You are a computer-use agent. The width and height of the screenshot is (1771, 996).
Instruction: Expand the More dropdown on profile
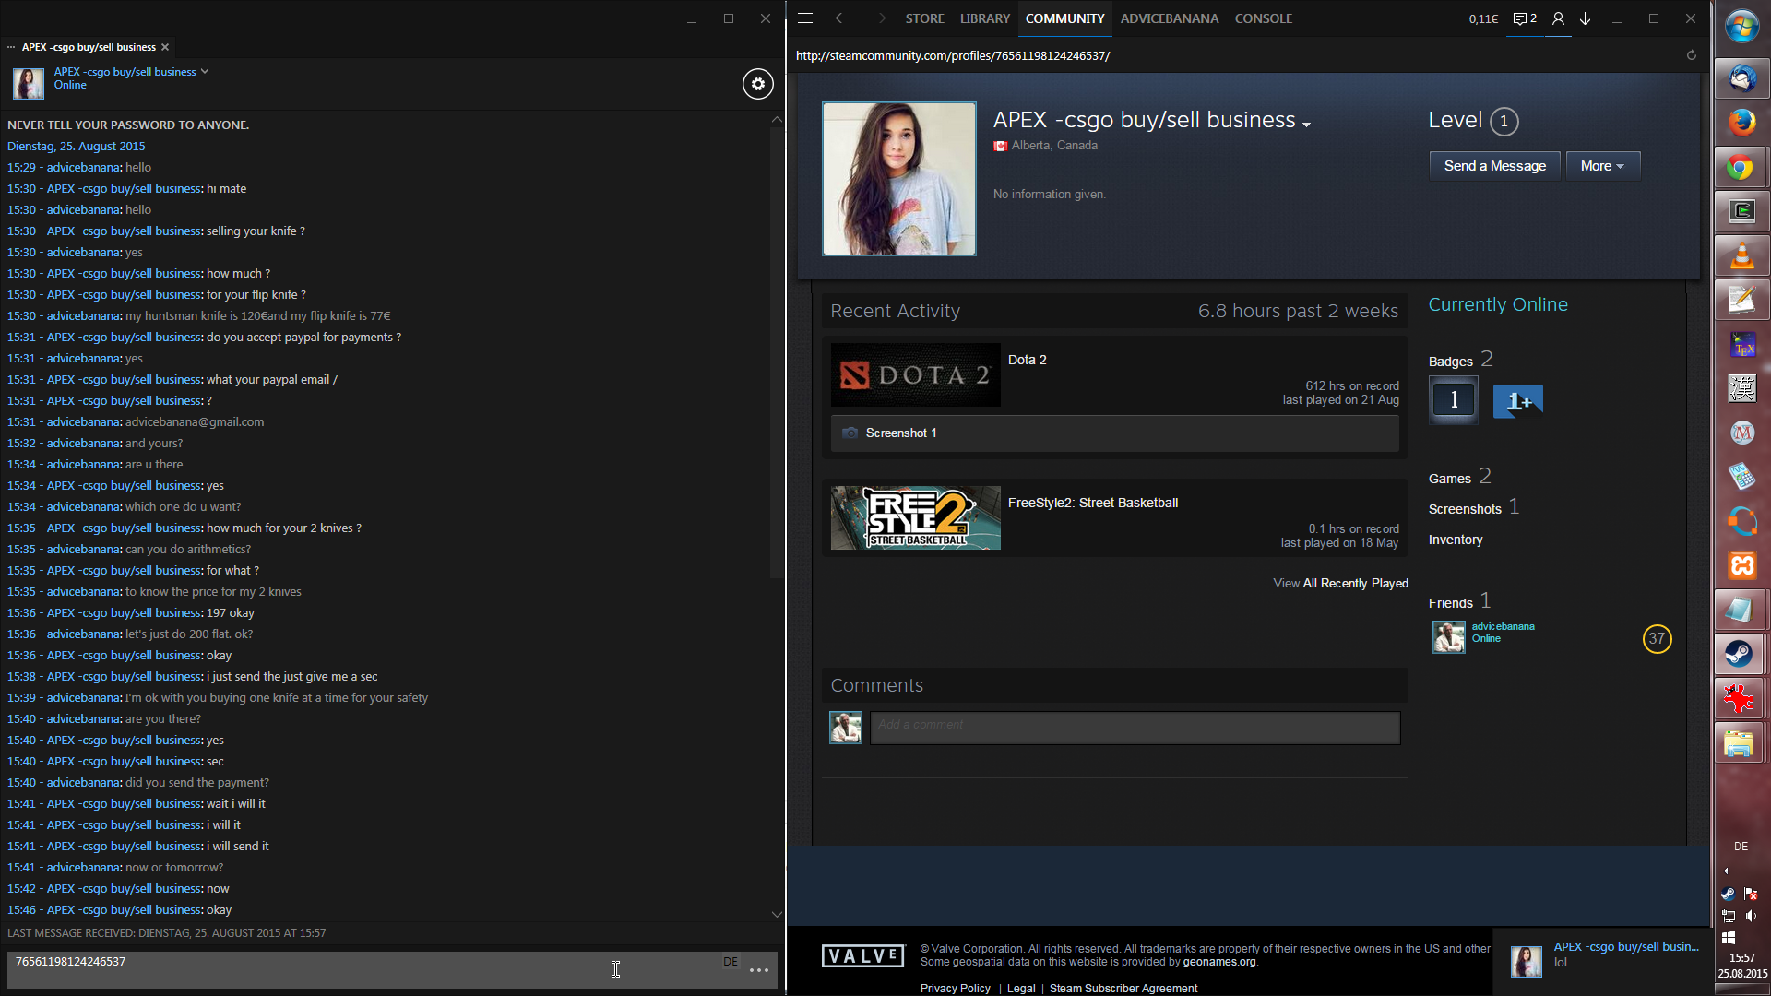coord(1602,166)
